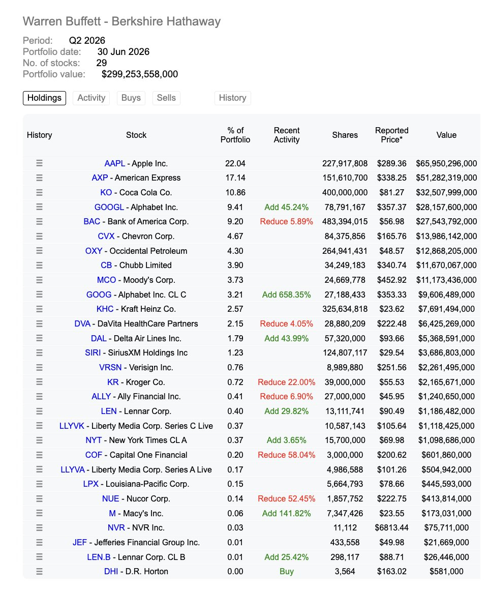Click the 'Q2 2026' period value

pos(87,40)
